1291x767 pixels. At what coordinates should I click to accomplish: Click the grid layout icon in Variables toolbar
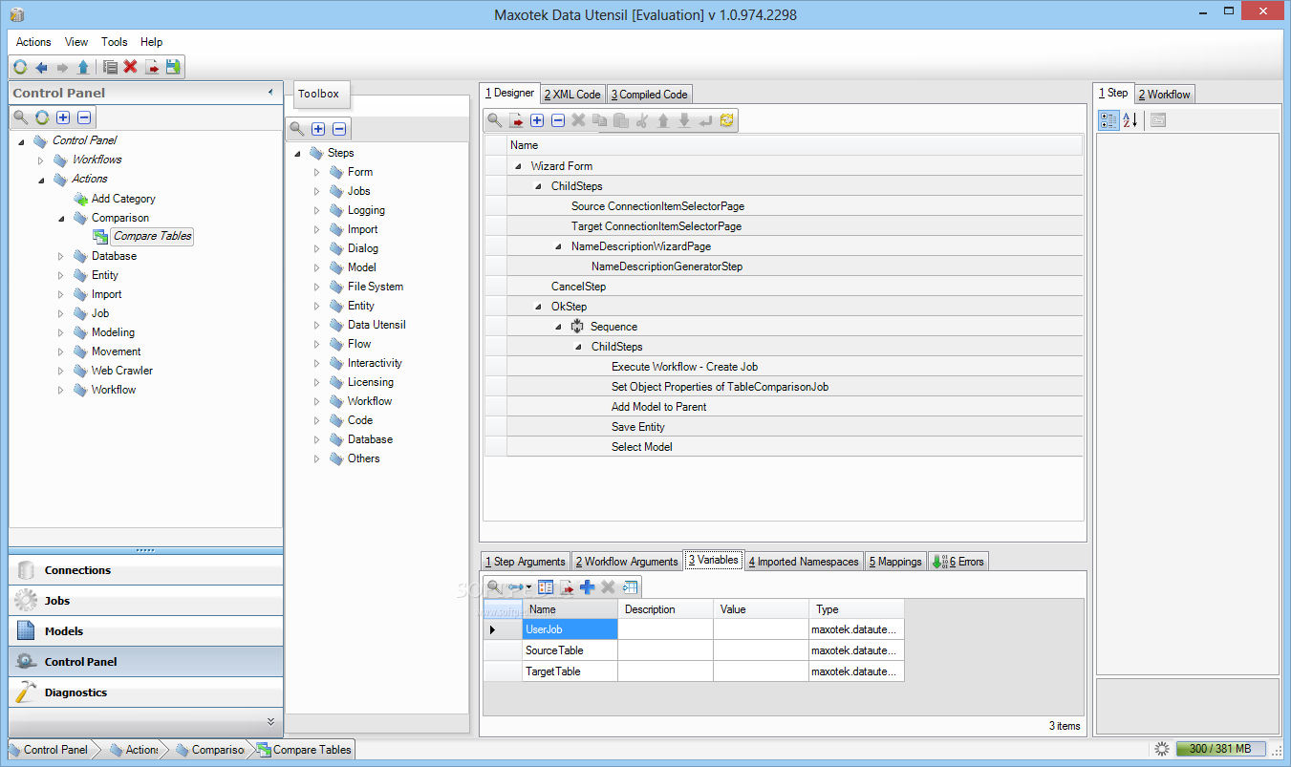tap(630, 586)
